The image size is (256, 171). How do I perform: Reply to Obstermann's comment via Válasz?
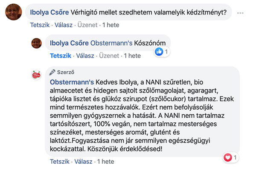tap(84, 162)
